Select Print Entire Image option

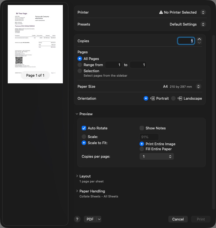(x=142, y=144)
